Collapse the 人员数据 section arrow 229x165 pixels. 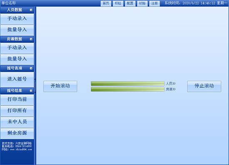click(x=31, y=10)
